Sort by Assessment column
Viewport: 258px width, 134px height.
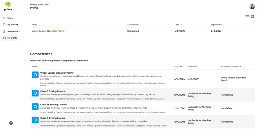[x=134, y=25]
